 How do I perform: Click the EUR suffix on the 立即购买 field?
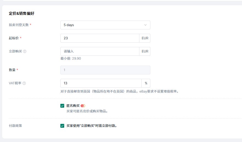pos(145,51)
